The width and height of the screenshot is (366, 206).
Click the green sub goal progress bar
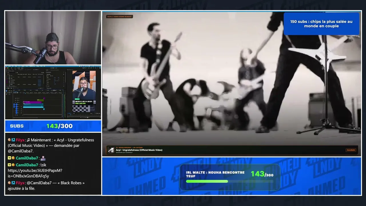coord(207,181)
